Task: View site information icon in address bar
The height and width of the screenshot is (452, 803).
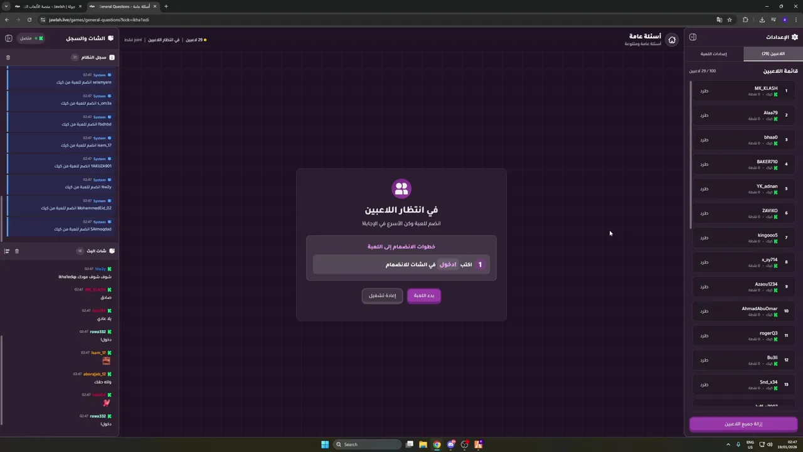Action: click(43, 19)
